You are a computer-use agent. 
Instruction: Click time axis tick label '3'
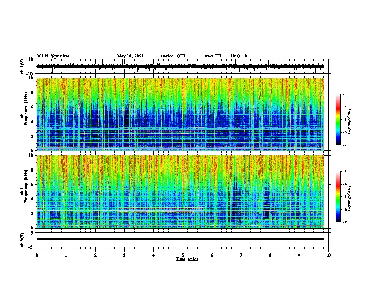124,255
